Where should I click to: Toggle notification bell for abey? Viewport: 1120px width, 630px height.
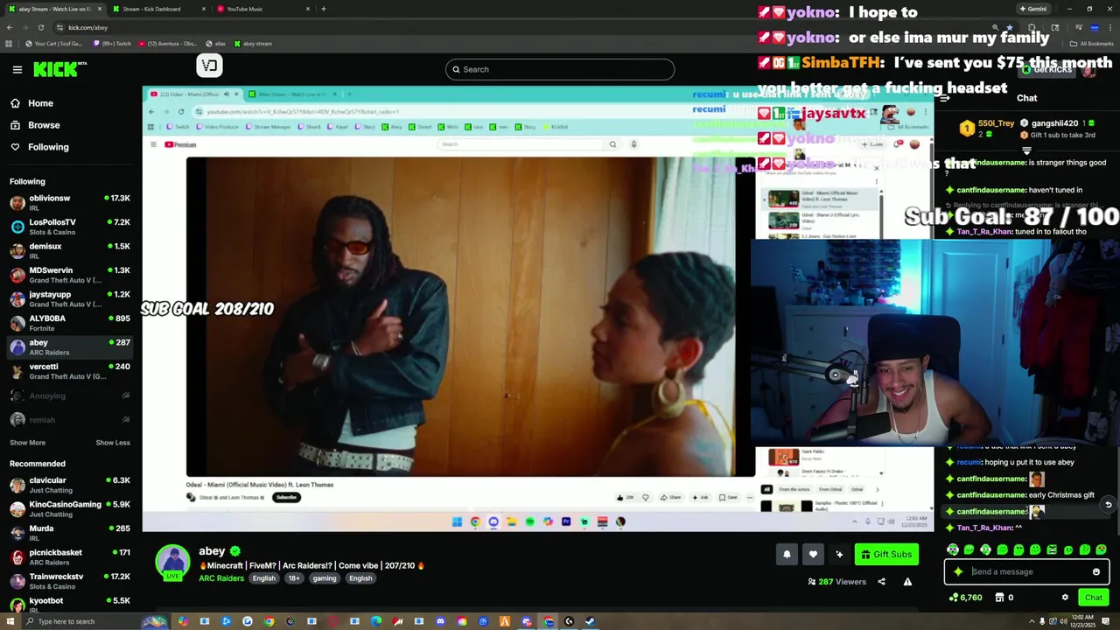(787, 554)
